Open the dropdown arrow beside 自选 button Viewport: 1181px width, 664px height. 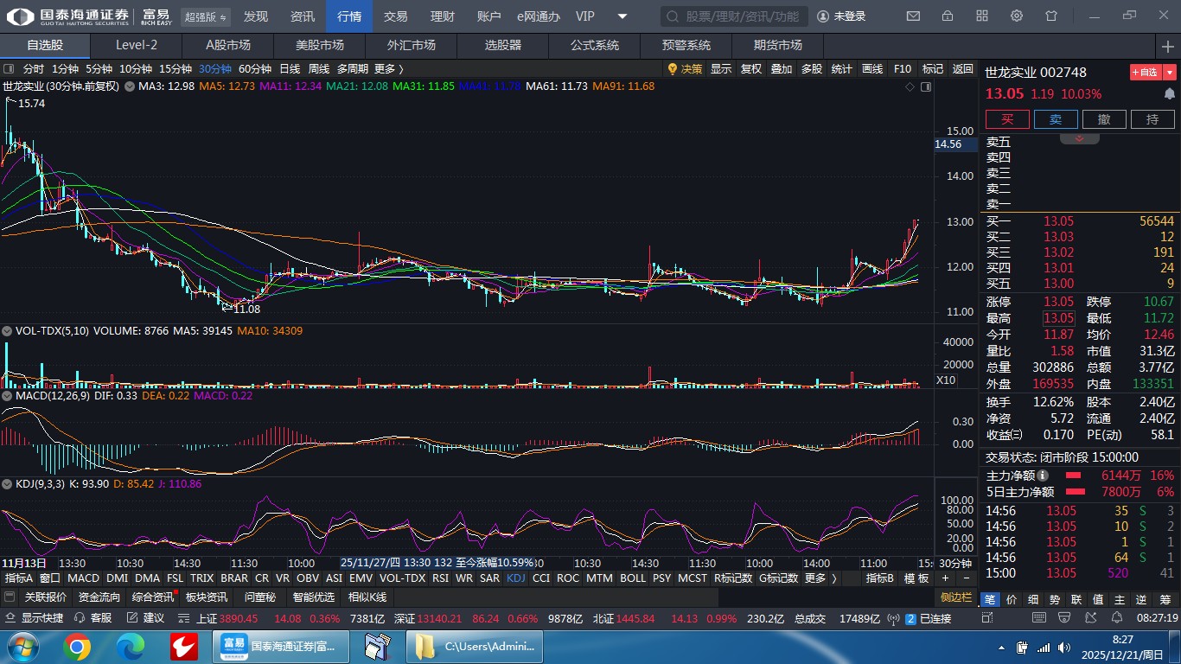(x=1170, y=73)
